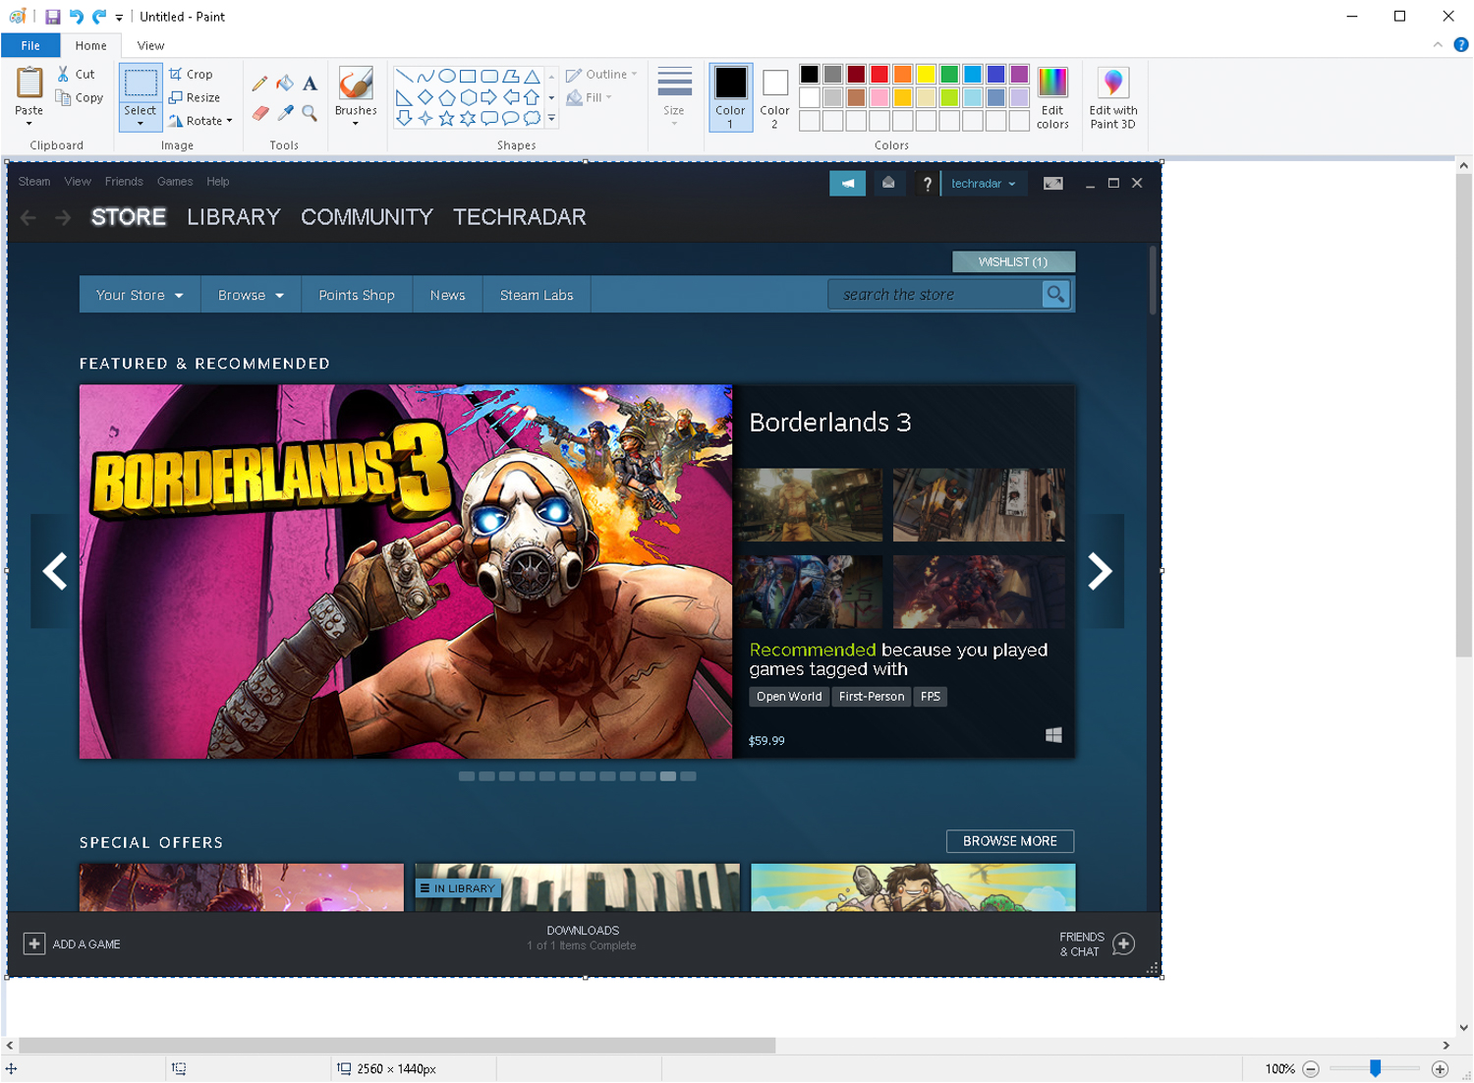The width and height of the screenshot is (1474, 1083).
Task: Collapse the ribbon with the caret
Action: (1438, 45)
